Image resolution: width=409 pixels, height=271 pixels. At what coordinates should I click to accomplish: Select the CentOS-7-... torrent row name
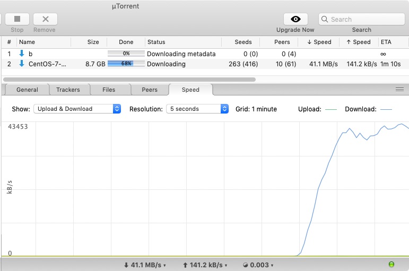(47, 64)
